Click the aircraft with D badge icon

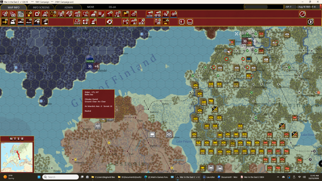coord(165,14)
